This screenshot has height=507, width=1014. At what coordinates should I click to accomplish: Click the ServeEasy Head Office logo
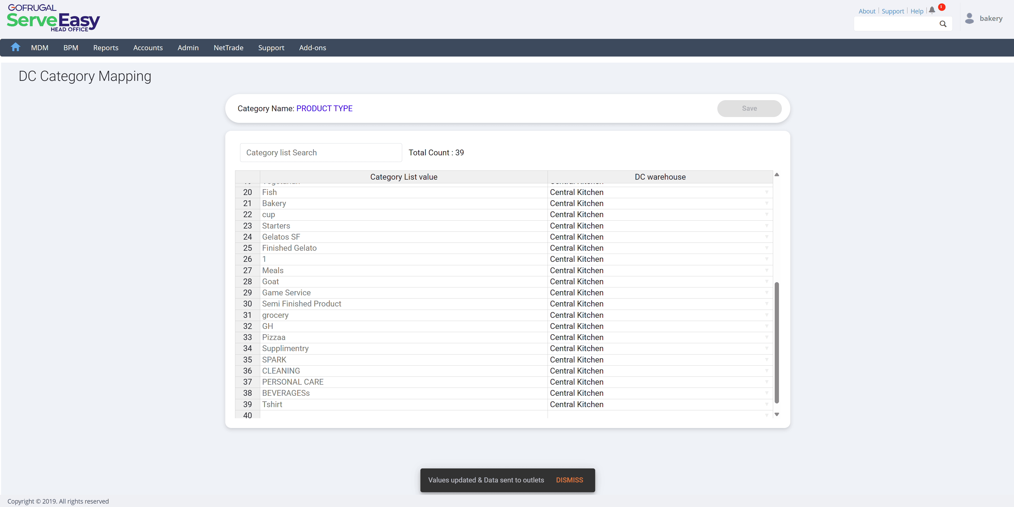point(53,18)
